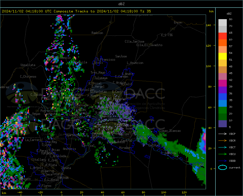Image resolution: width=243 pixels, height=196 pixels.
Task: Select the yellow 51 dBZ color swatch
Action: point(222,56)
